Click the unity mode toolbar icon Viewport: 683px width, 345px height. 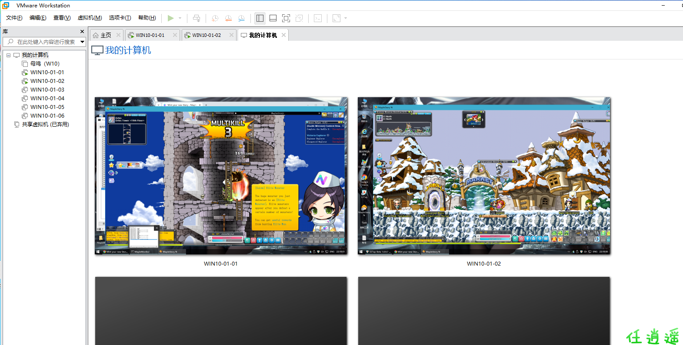click(x=299, y=18)
